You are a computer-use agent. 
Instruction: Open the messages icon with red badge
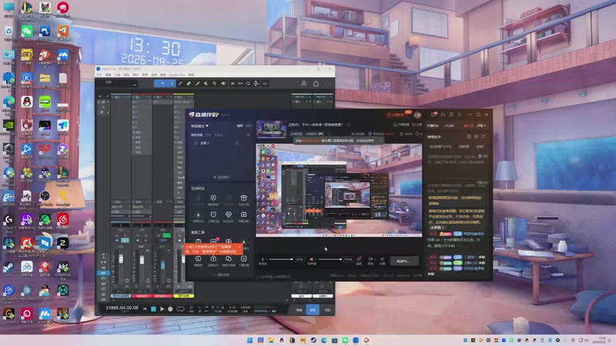434,115
